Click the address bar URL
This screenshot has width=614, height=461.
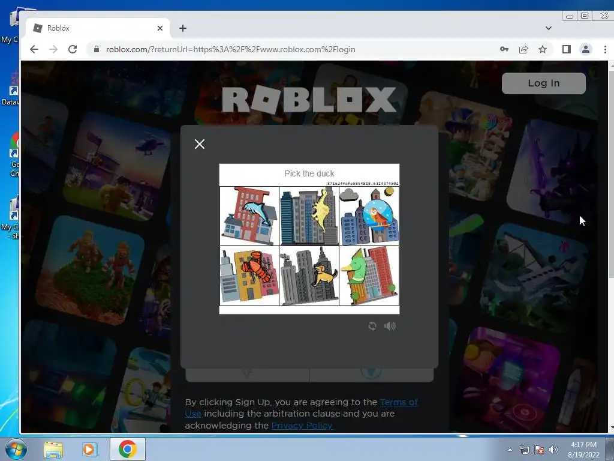[231, 49]
